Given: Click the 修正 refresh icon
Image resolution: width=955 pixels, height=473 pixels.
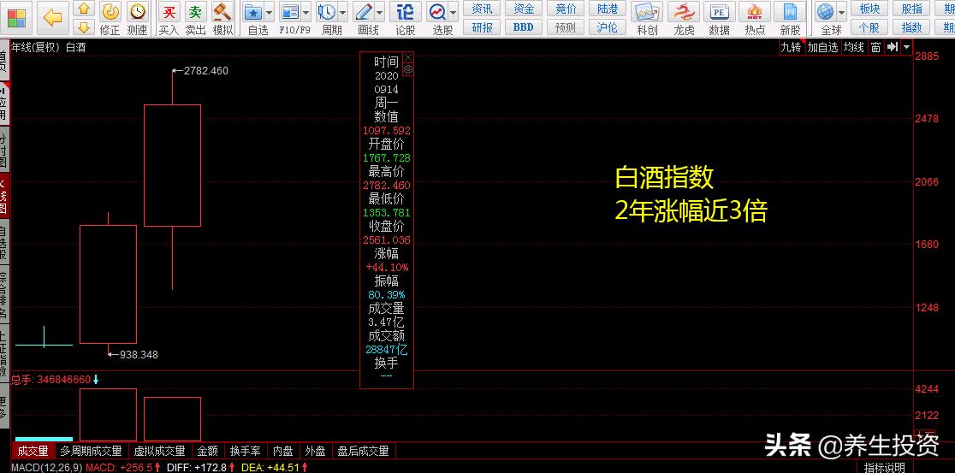Looking at the screenshot, I should point(110,12).
